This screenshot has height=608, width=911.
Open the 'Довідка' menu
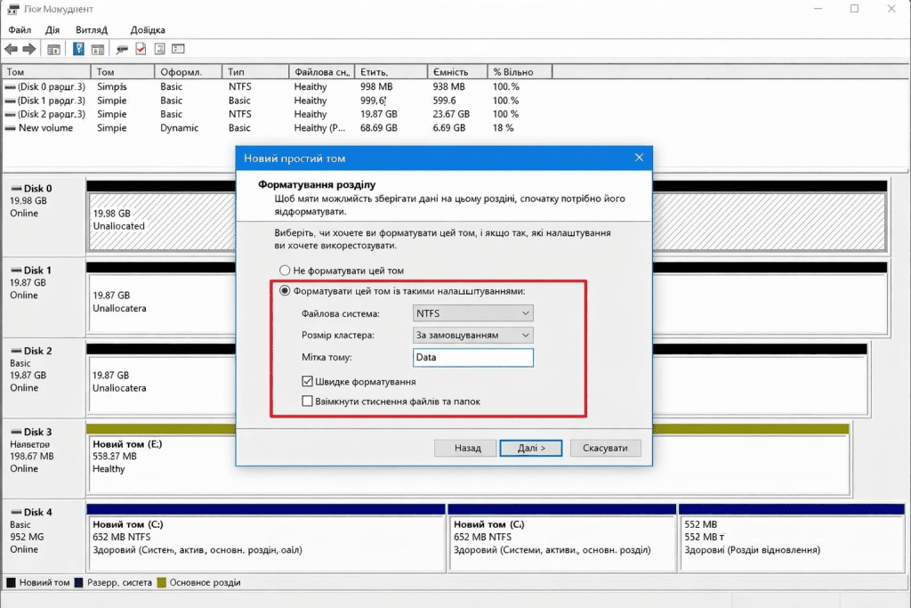[x=148, y=30]
